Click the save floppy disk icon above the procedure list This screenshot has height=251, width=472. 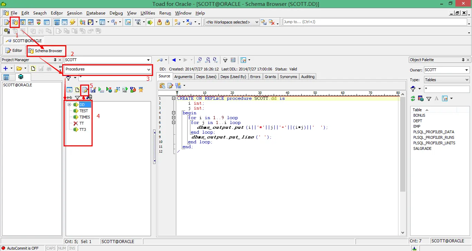93,90
